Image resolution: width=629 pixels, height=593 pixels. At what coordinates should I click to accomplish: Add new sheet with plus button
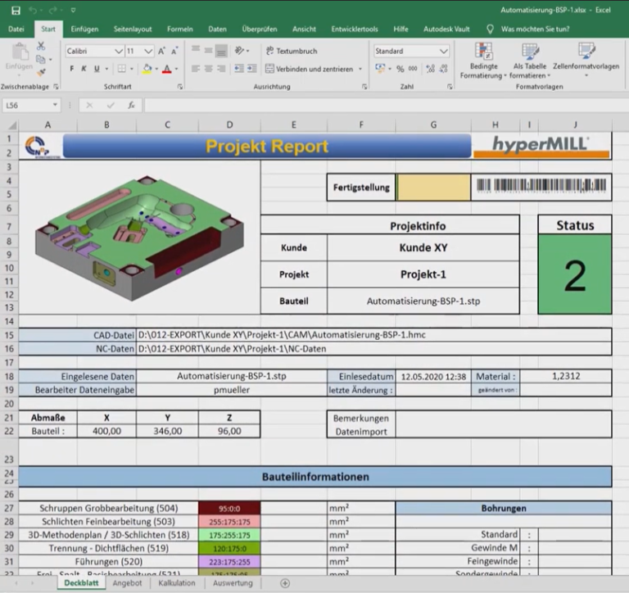285,583
